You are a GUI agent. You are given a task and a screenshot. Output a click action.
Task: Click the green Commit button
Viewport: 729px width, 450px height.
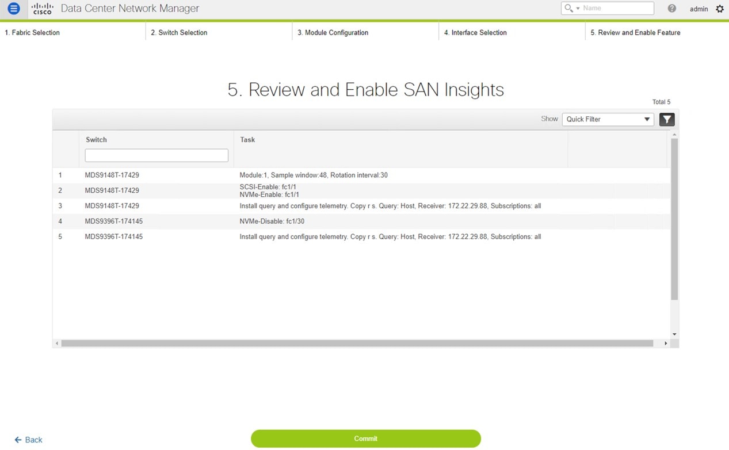(x=365, y=438)
